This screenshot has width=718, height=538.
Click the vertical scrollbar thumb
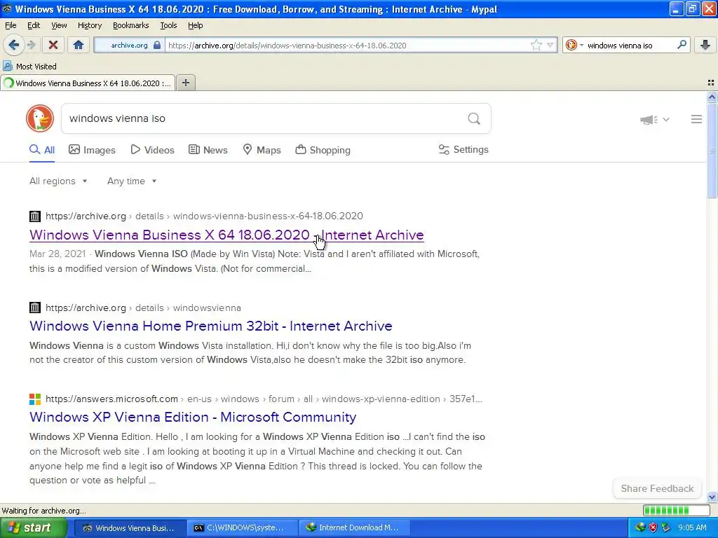coord(712,150)
